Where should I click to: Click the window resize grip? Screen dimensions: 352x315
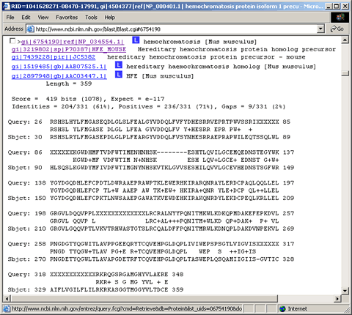[347, 310]
